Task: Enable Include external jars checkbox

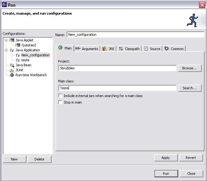Action: (x=60, y=96)
